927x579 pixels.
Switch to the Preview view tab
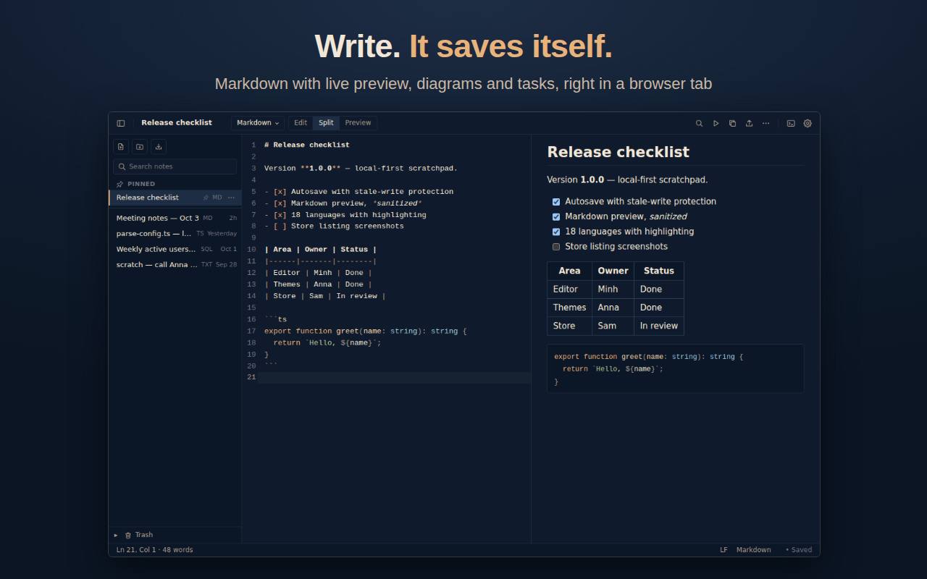(358, 123)
